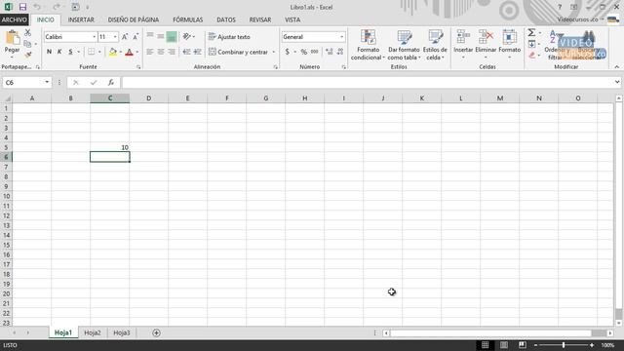
Task: Open Estilos de celda gallery
Action: pyautogui.click(x=435, y=45)
